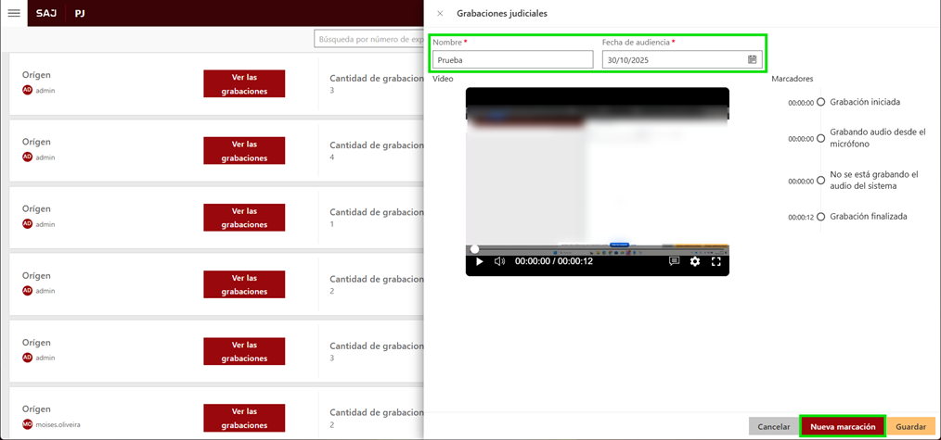Enter fullscreen video mode
Viewport: 941px width, 440px height.
pyautogui.click(x=716, y=262)
